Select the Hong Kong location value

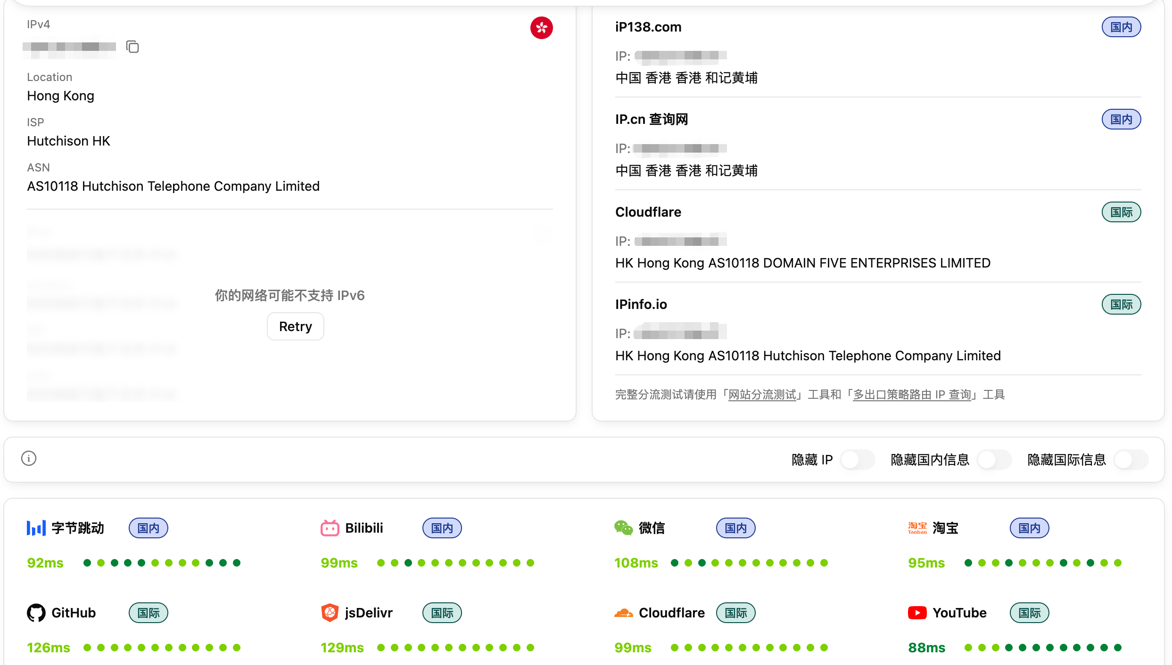(x=61, y=96)
